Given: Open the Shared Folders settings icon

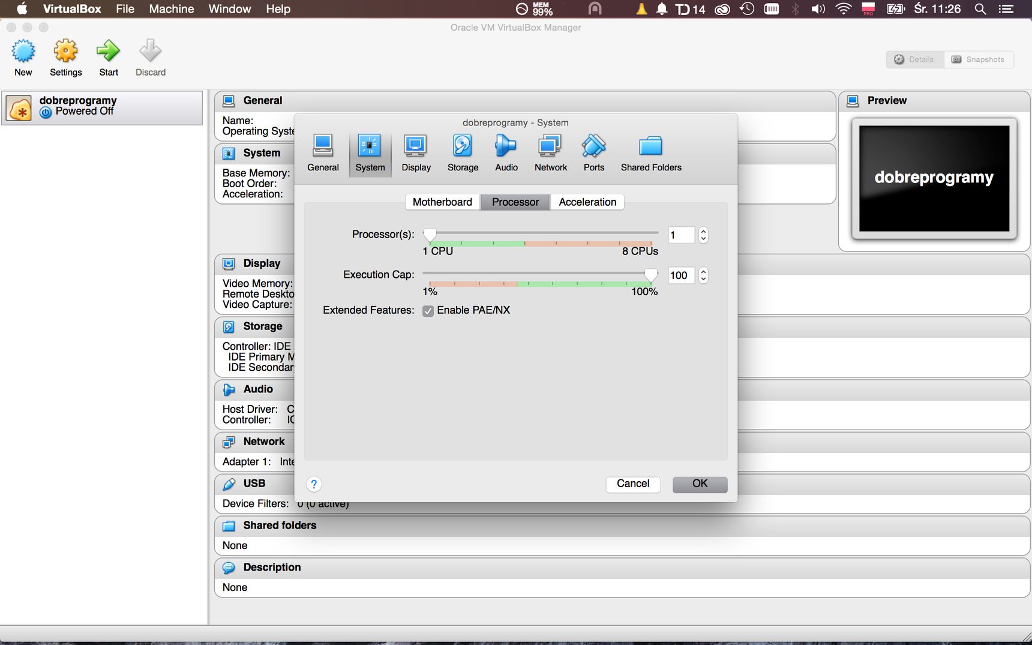Looking at the screenshot, I should coord(651,146).
